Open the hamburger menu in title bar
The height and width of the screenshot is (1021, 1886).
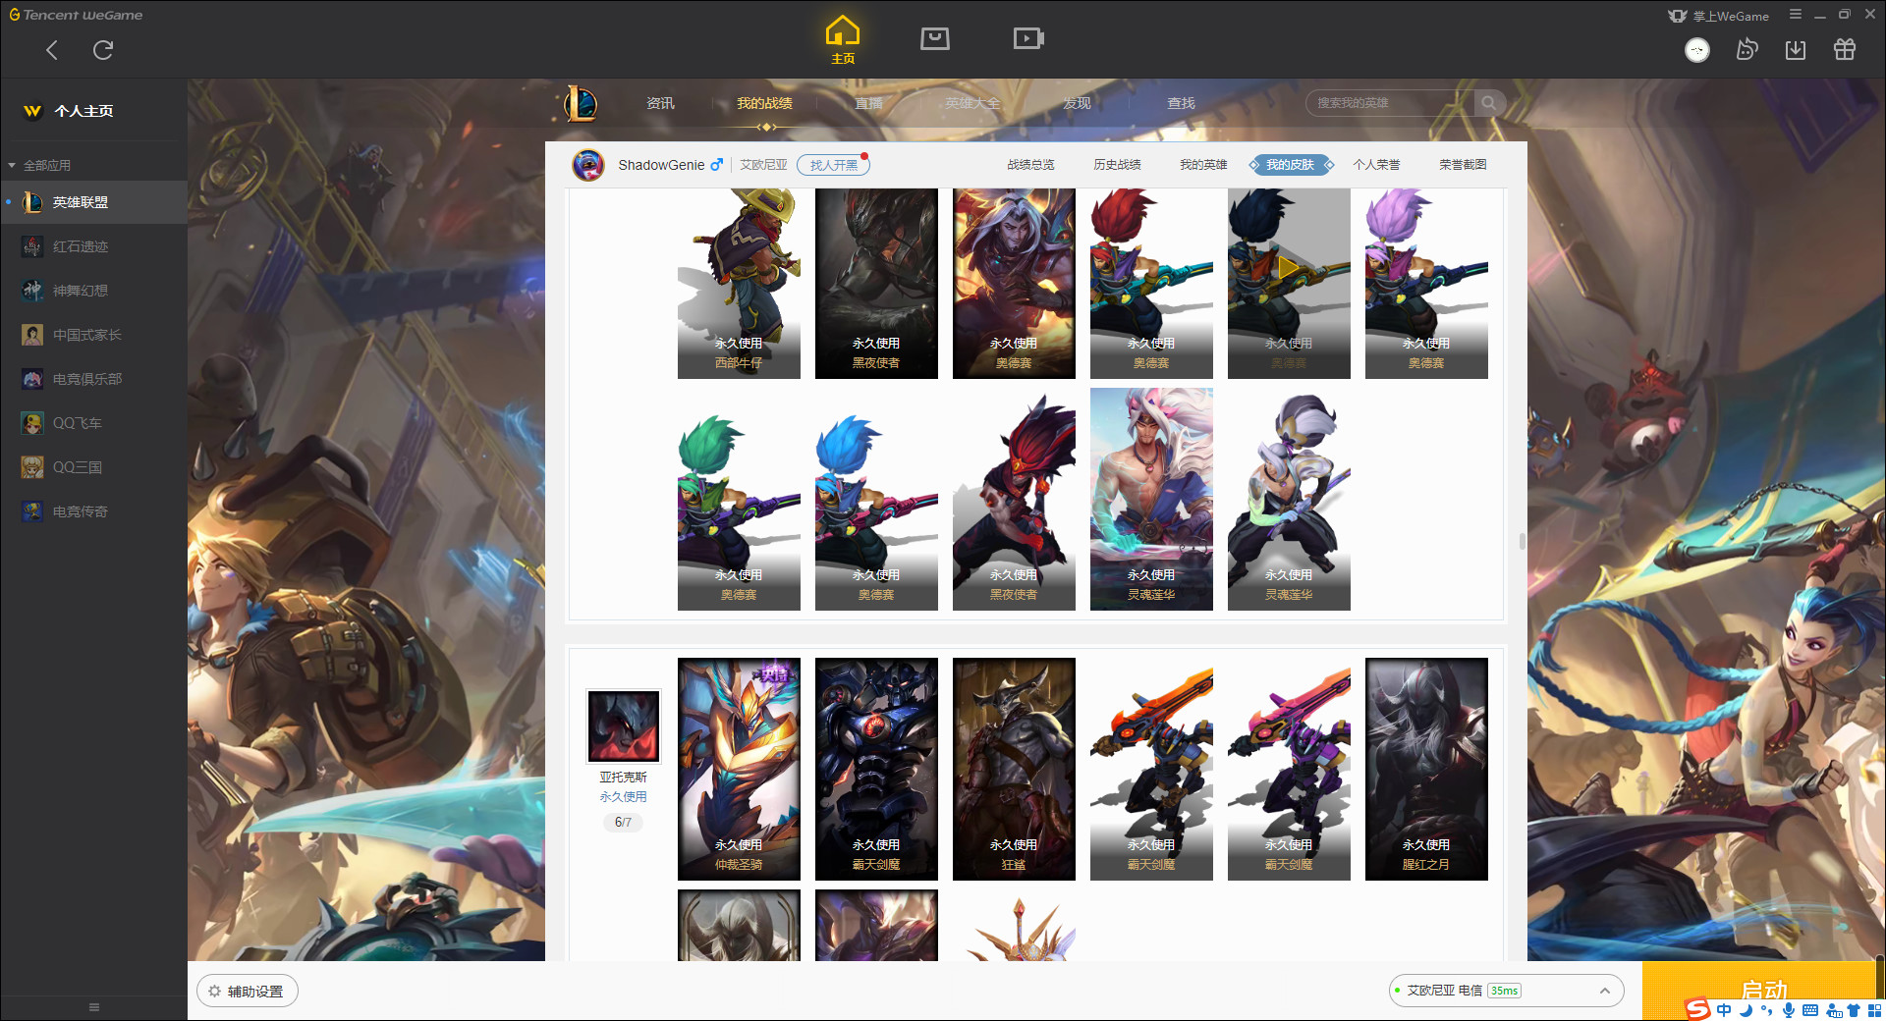tap(1796, 15)
